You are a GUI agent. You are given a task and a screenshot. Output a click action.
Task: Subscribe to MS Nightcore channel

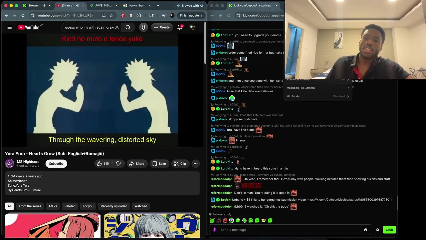pyautogui.click(x=56, y=164)
